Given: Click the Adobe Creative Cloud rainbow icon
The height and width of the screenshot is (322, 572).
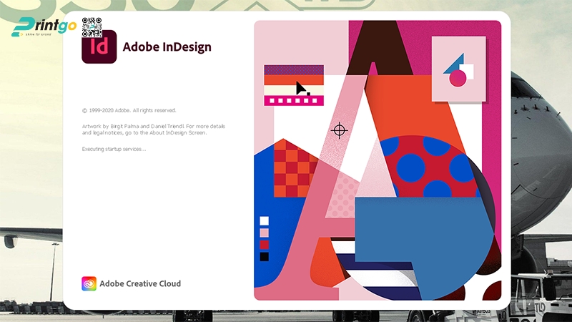Looking at the screenshot, I should [89, 283].
